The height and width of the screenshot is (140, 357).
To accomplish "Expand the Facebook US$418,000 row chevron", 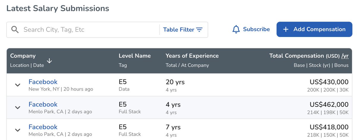I will click(x=18, y=130).
